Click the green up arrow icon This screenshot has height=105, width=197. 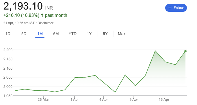pyautogui.click(x=42, y=15)
